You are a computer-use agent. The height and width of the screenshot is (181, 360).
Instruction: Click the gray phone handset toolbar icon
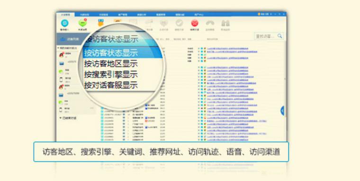coord(210,23)
